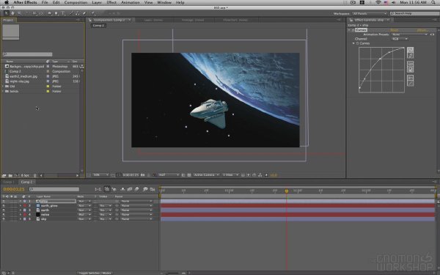Screen dimensions: 440x275
Task: Click the label color swatch of earth_glow layer
Action: tap(25, 205)
